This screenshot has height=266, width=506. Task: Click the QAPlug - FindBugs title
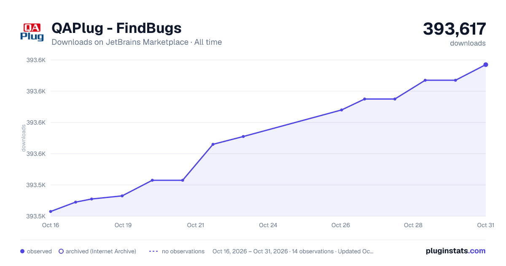click(x=116, y=28)
